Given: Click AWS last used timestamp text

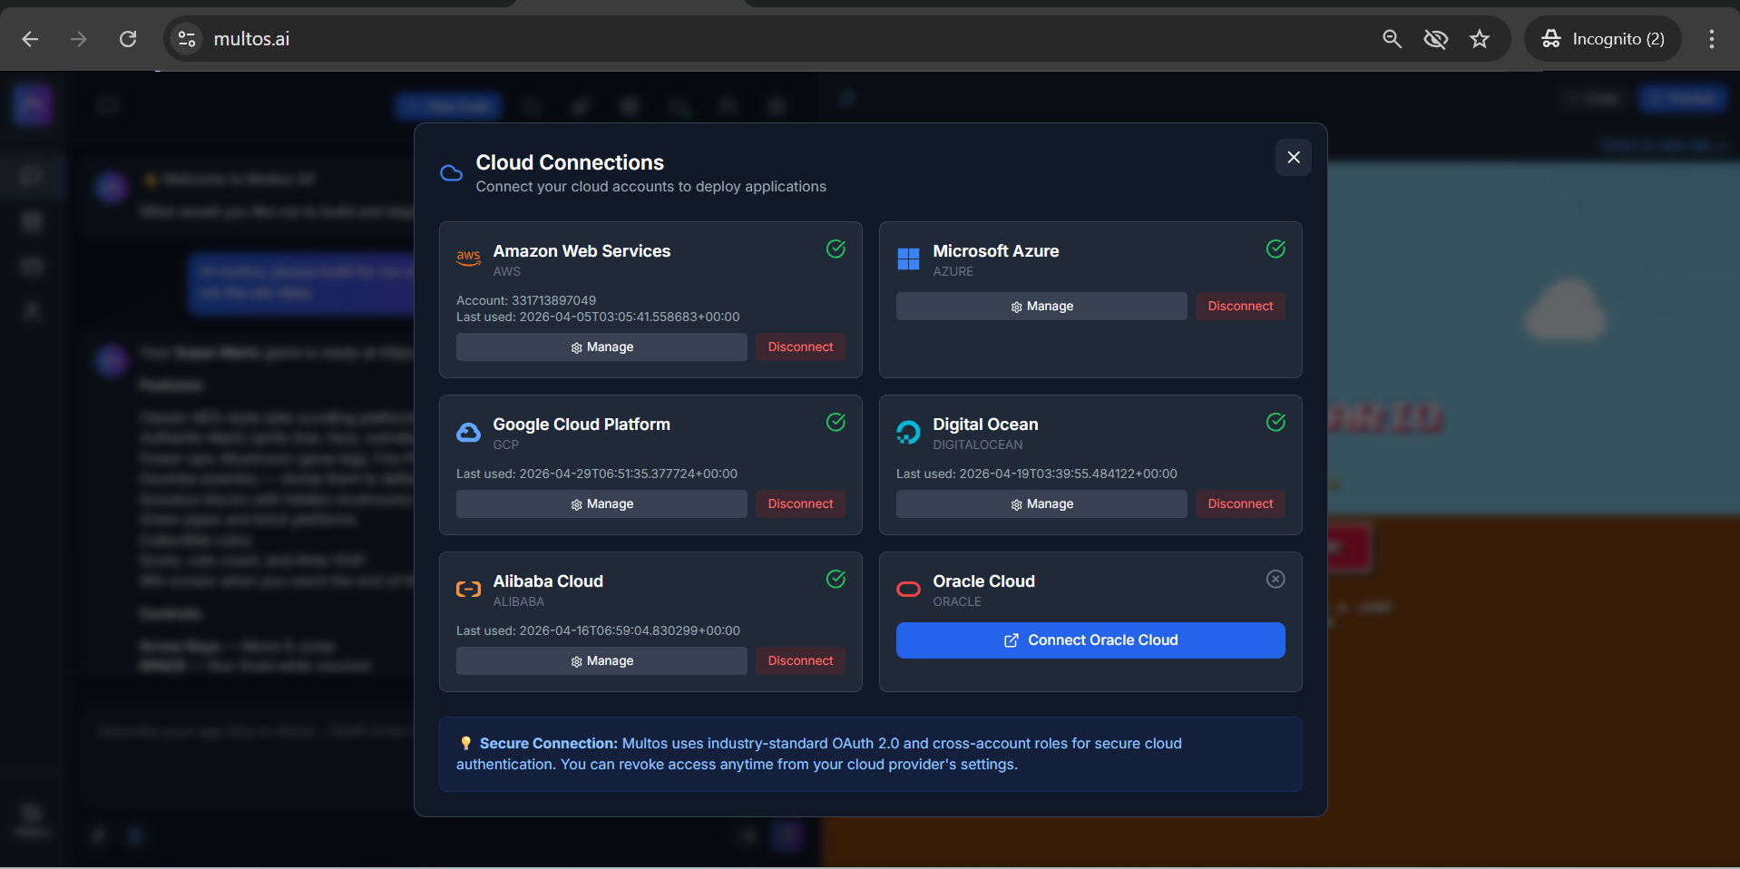Looking at the screenshot, I should click(x=598, y=317).
